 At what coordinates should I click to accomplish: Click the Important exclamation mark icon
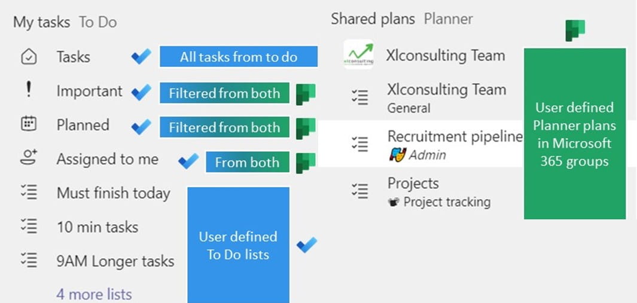coord(29,90)
